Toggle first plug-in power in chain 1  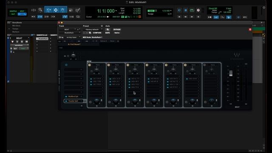pyautogui.click(x=91, y=79)
